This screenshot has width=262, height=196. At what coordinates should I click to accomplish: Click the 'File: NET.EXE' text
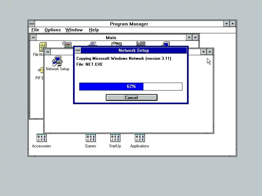[x=89, y=64]
